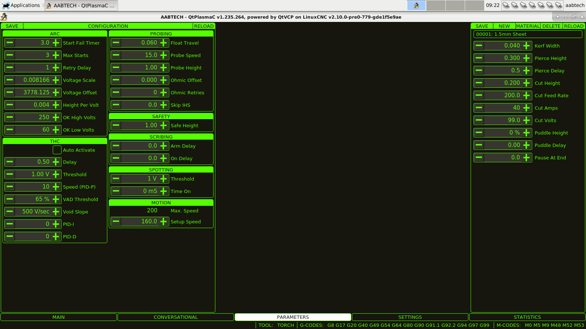The image size is (586, 329).
Task: Increase Start Fail Timer with plus icon
Action: 56,43
